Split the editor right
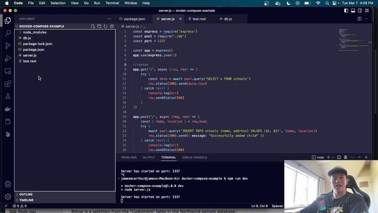 (x=359, y=19)
